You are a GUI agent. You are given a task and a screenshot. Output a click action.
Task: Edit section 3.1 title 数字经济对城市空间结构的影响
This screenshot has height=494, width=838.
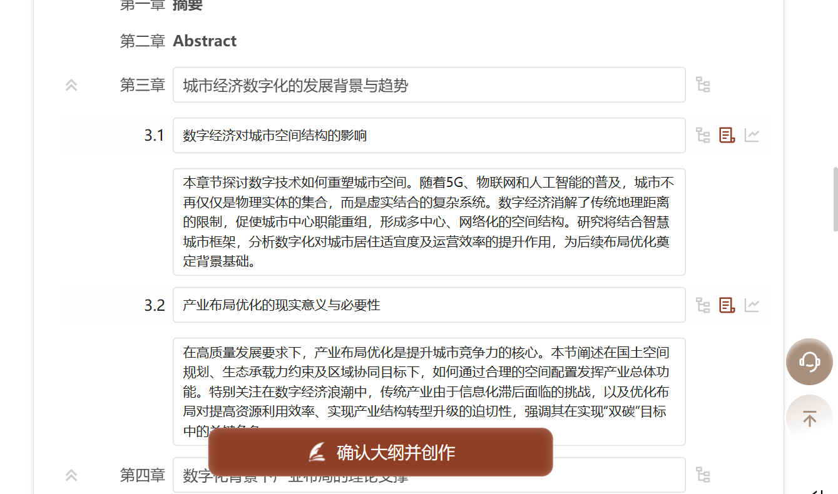[x=429, y=135]
